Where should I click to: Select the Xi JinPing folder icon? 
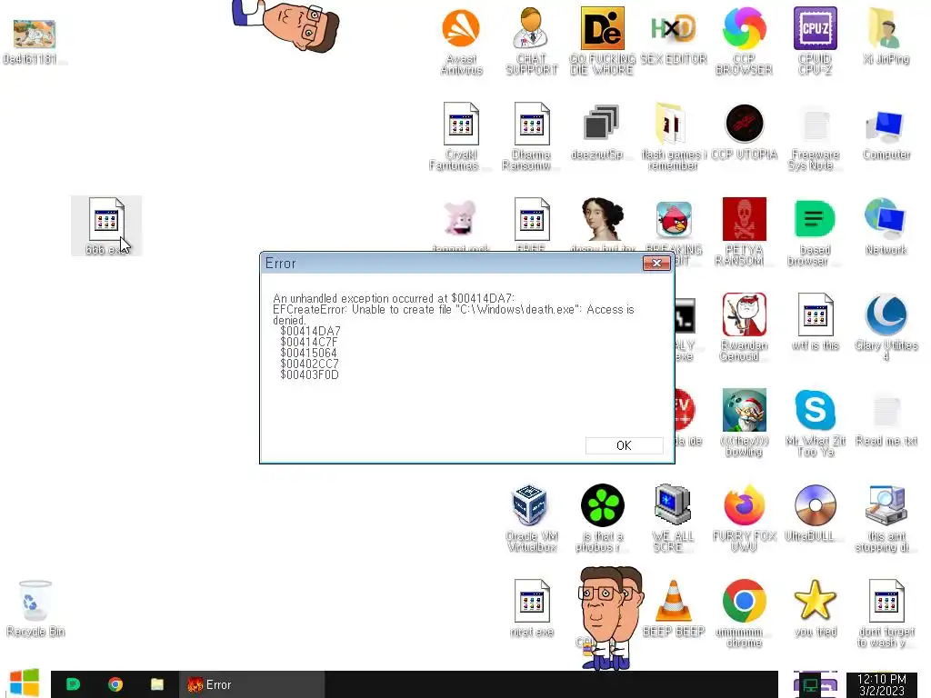point(886,35)
